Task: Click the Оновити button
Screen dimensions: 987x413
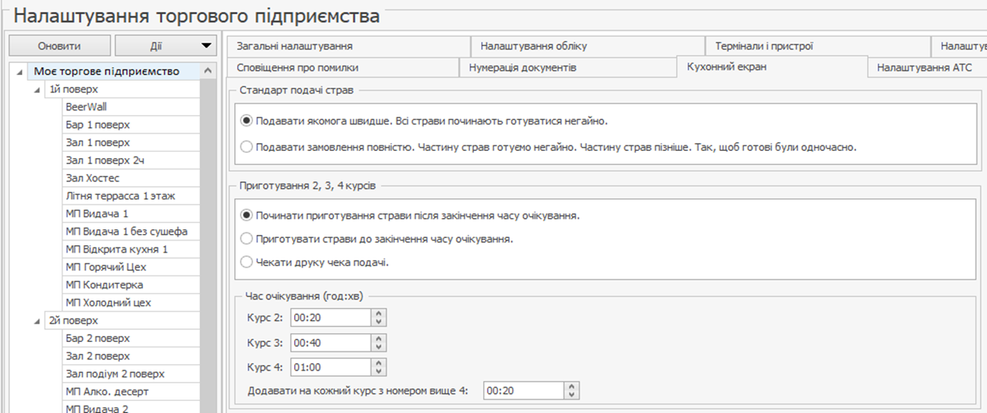Action: pos(59,46)
